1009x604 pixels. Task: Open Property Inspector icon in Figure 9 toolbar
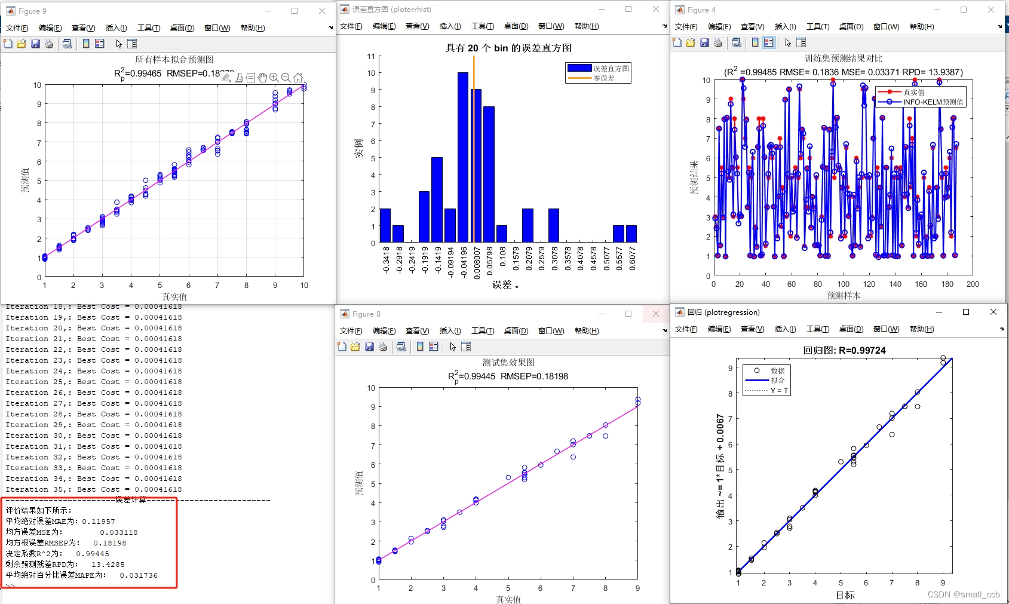click(x=133, y=44)
